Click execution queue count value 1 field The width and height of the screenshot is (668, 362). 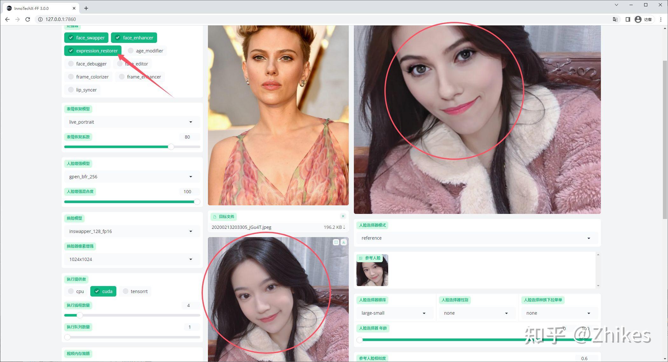click(192, 327)
